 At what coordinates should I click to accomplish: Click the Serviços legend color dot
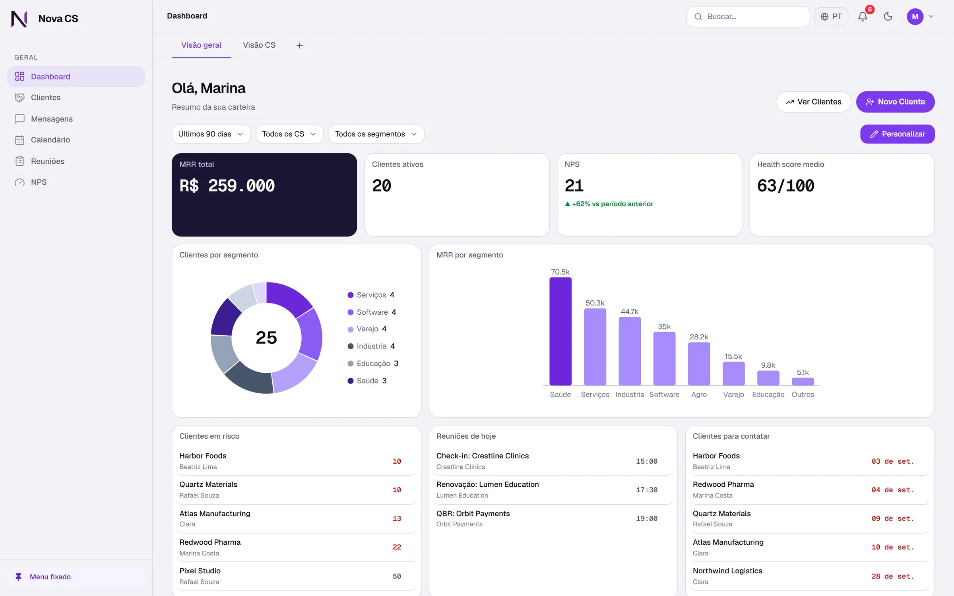pyautogui.click(x=350, y=295)
